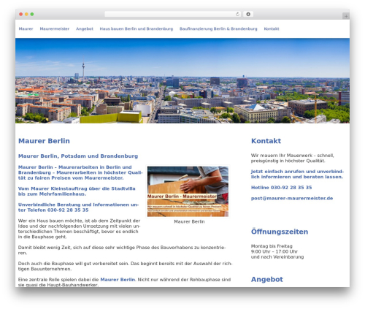Screen dimensions: 365x309
Task: Open the Maurermeister menu item
Action: point(55,28)
